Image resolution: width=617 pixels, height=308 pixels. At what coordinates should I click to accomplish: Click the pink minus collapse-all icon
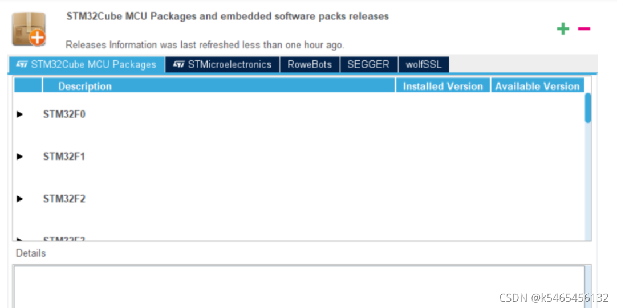pos(584,28)
